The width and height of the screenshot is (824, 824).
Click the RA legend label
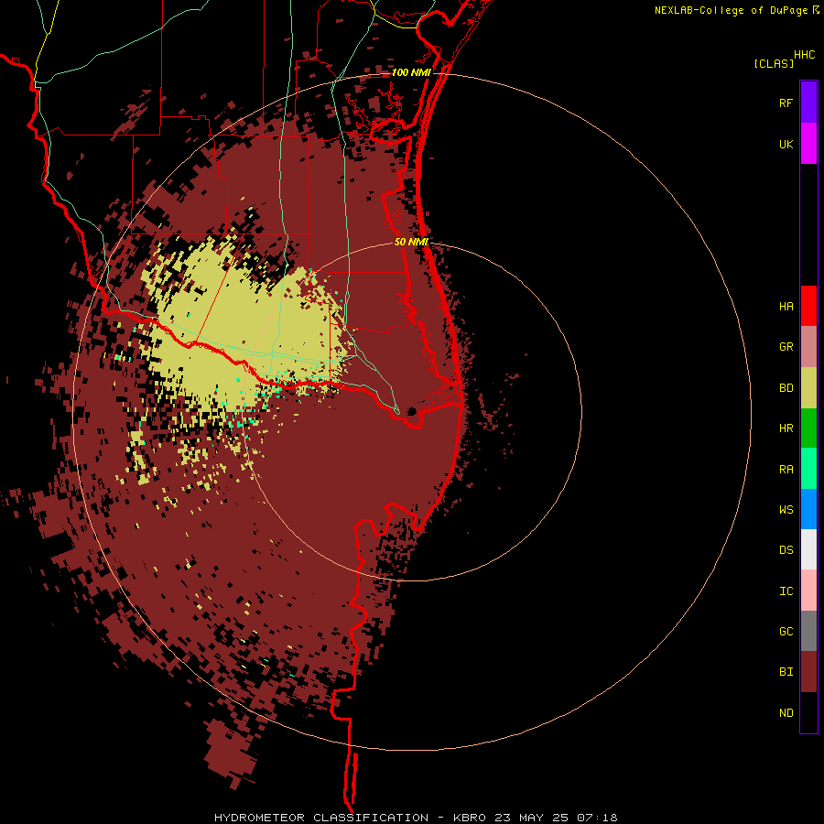(786, 470)
